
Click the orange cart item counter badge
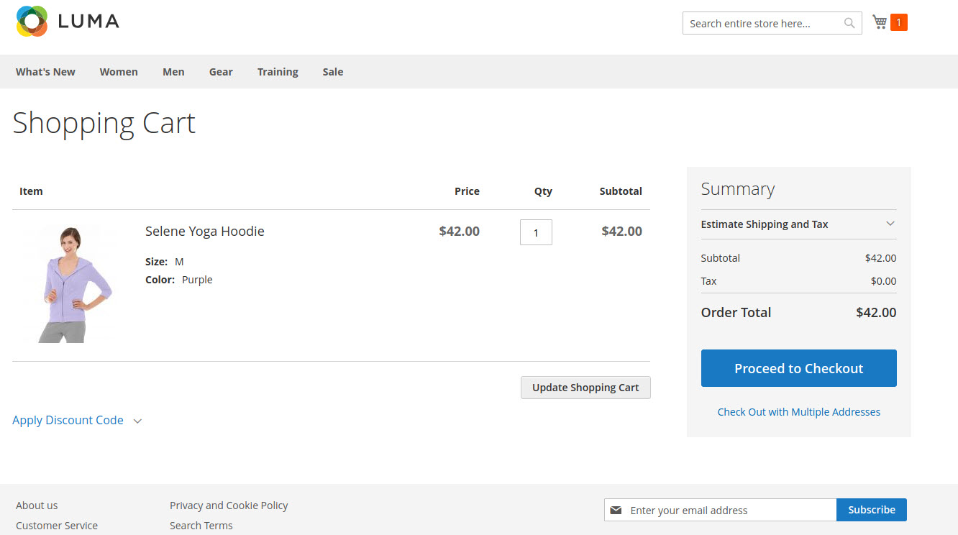click(898, 22)
